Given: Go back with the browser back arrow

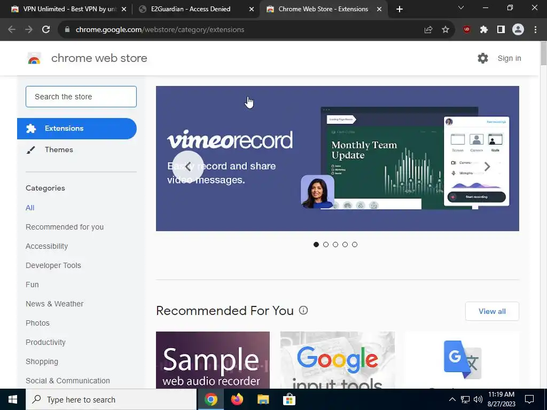Looking at the screenshot, I should pyautogui.click(x=12, y=30).
